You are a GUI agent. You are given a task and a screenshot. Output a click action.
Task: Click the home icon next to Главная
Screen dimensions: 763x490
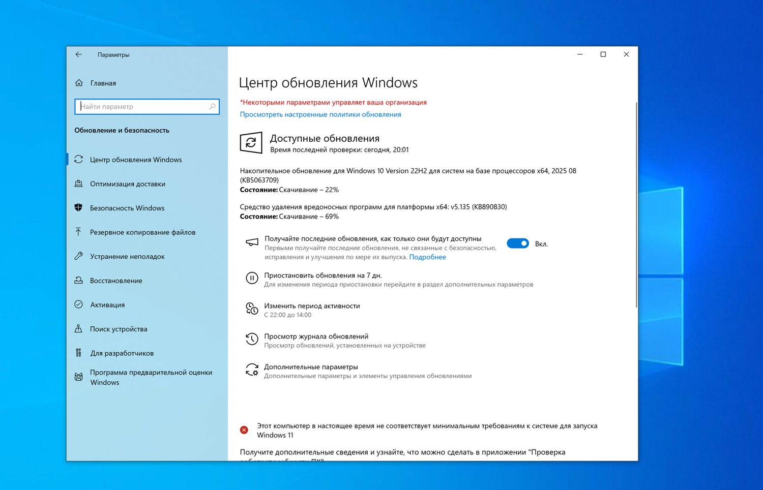79,83
